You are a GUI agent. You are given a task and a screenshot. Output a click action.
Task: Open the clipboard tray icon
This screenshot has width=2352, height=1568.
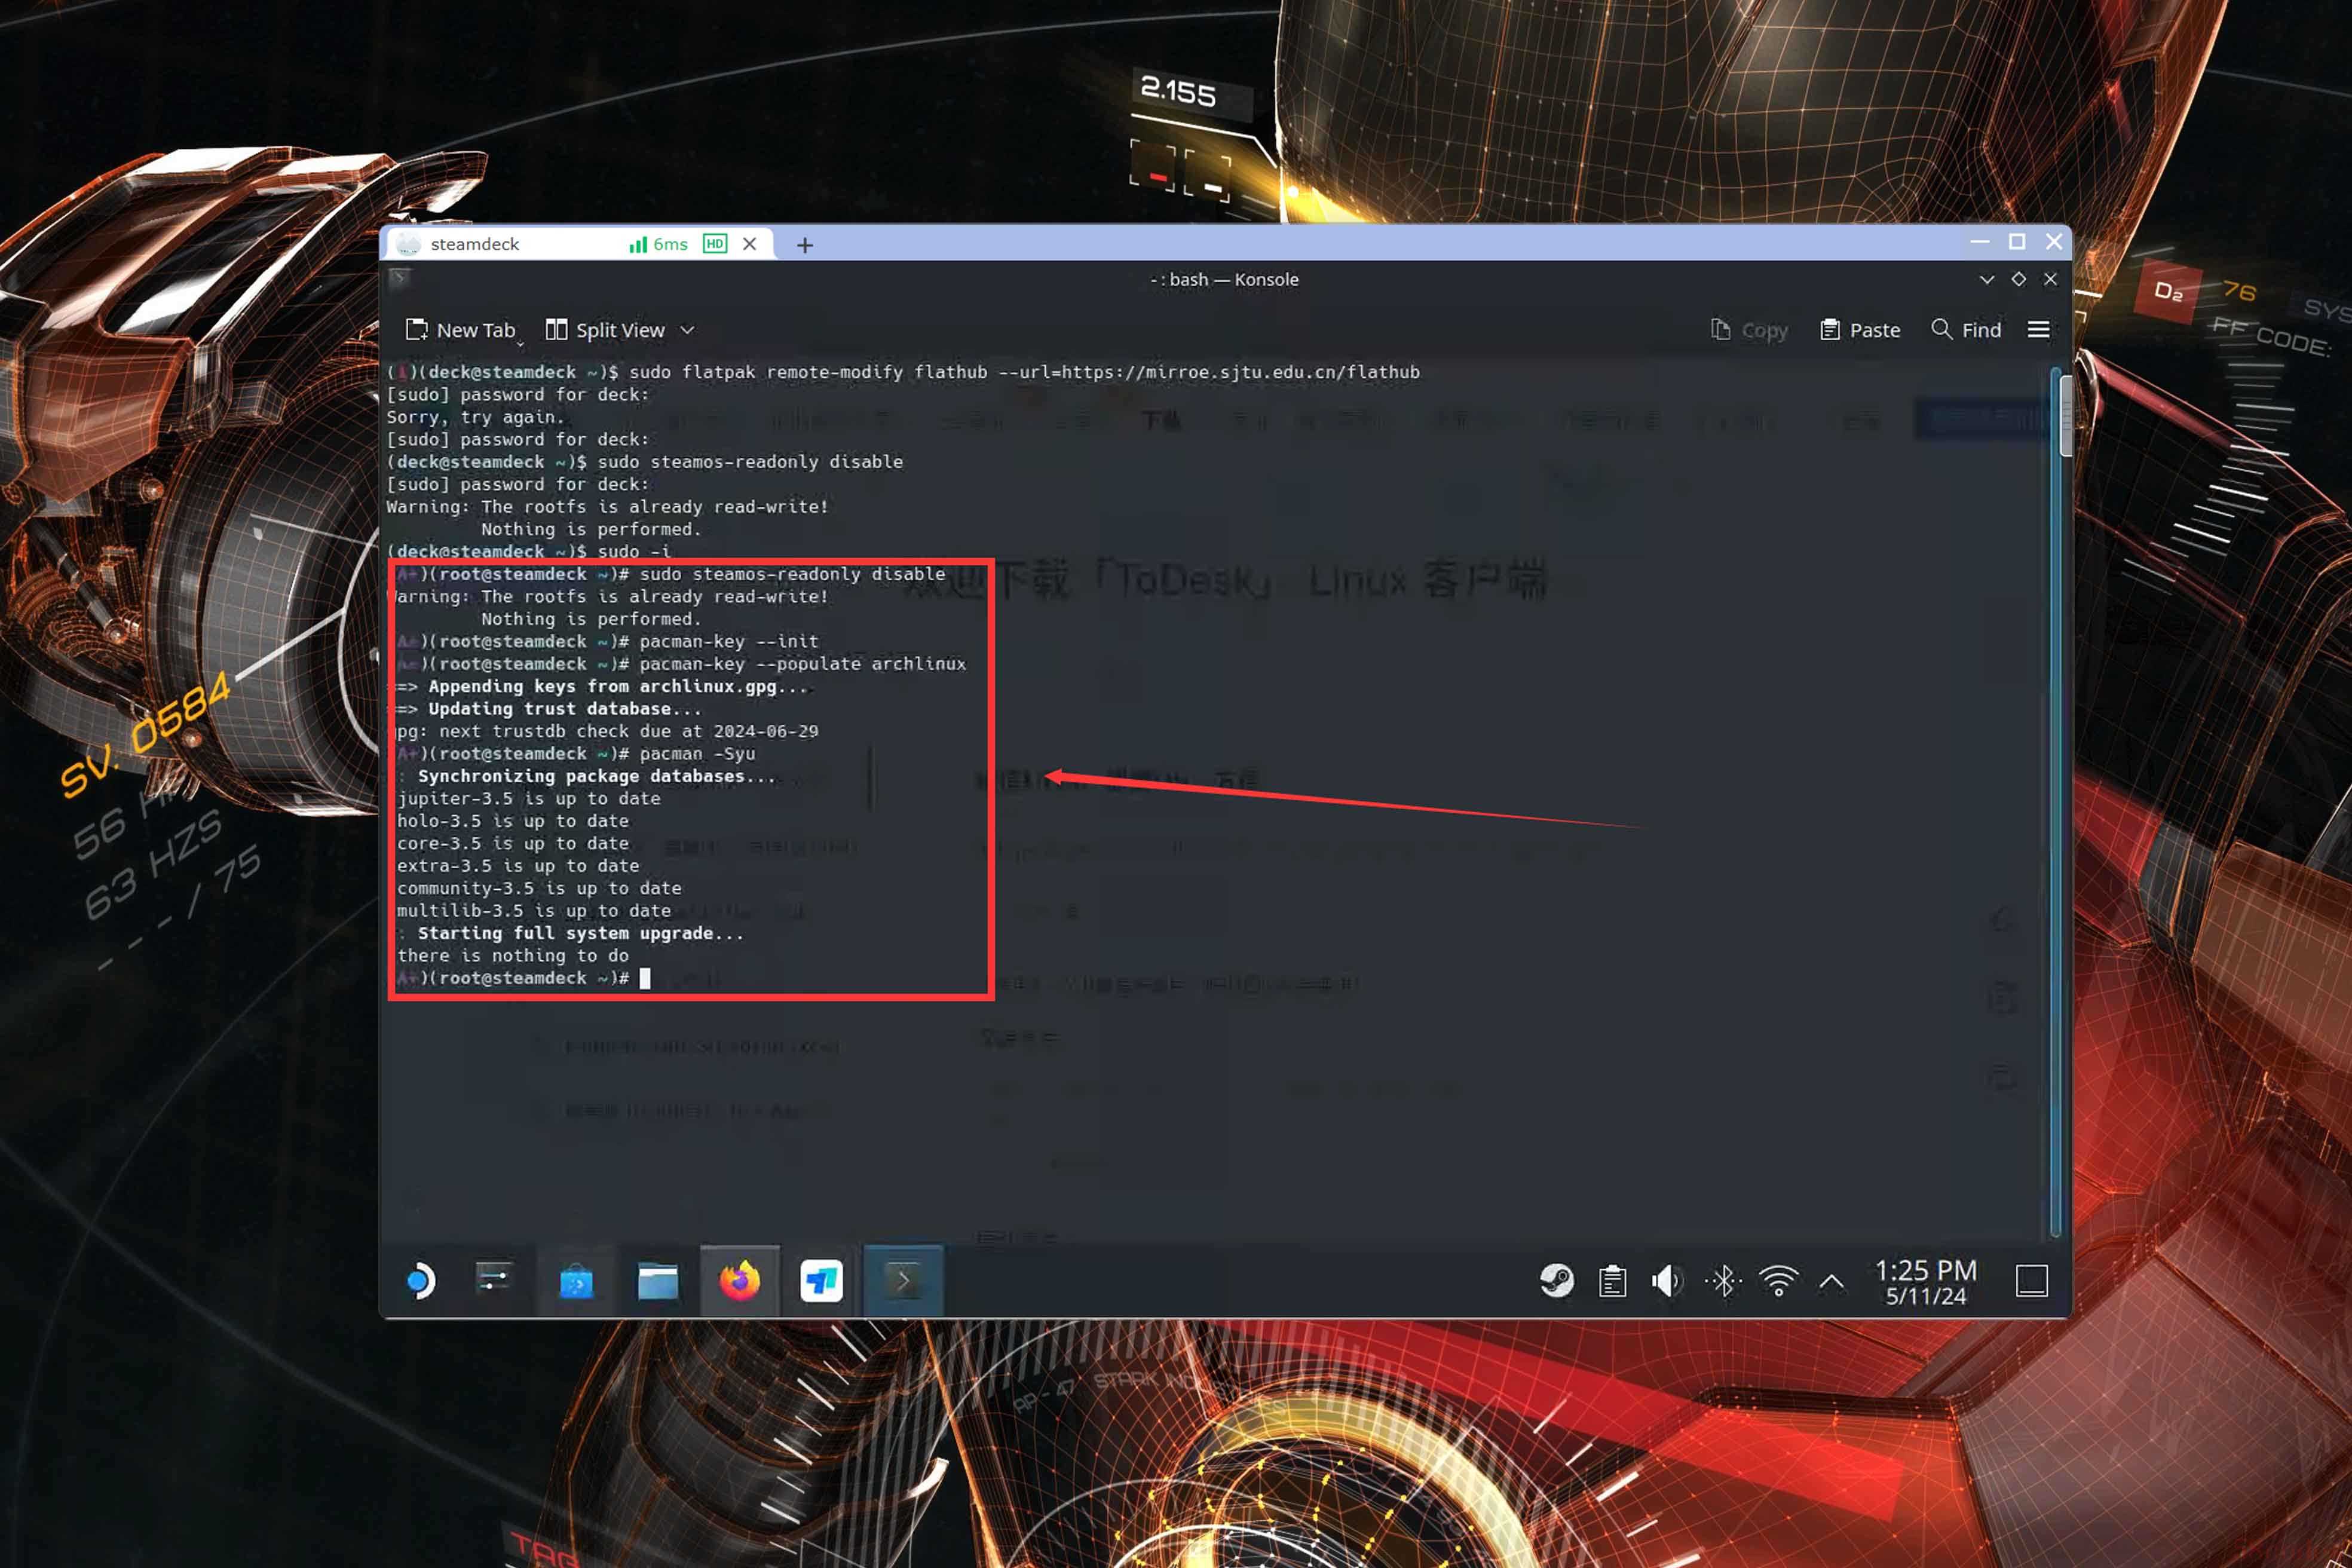point(1612,1281)
